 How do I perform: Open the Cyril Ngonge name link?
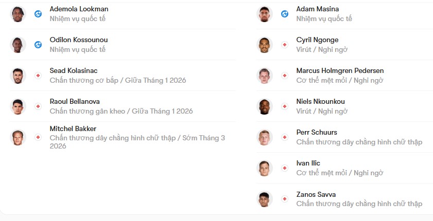317,40
